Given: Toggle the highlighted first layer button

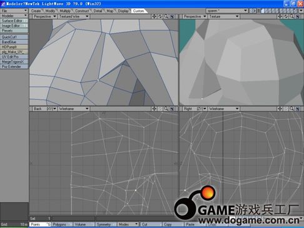Looking at the screenshot, I should coord(263,11).
